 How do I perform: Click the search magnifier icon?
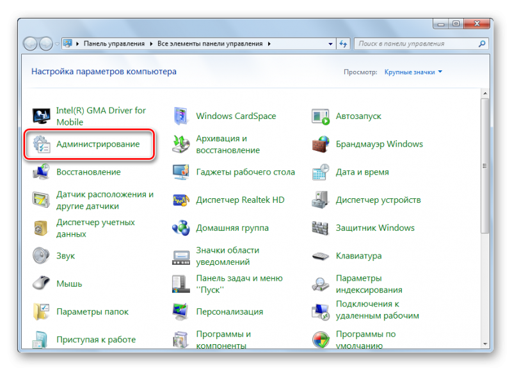point(482,43)
